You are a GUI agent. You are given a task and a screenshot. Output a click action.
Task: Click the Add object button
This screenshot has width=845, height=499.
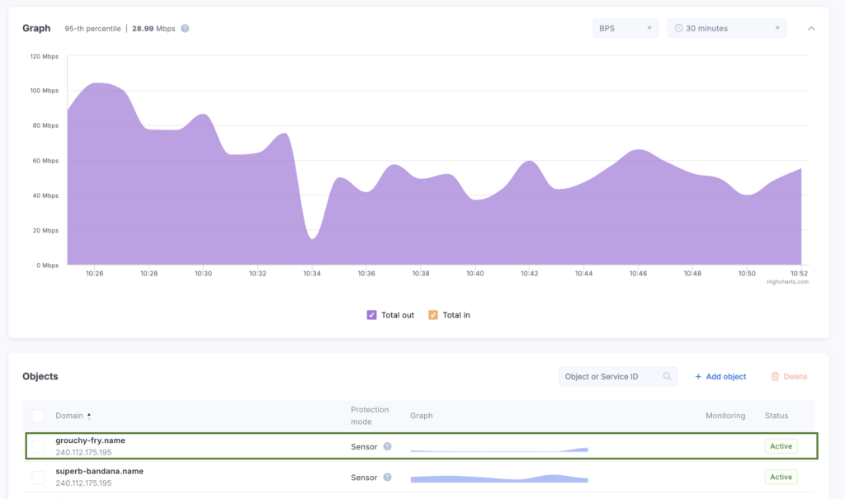click(x=720, y=377)
